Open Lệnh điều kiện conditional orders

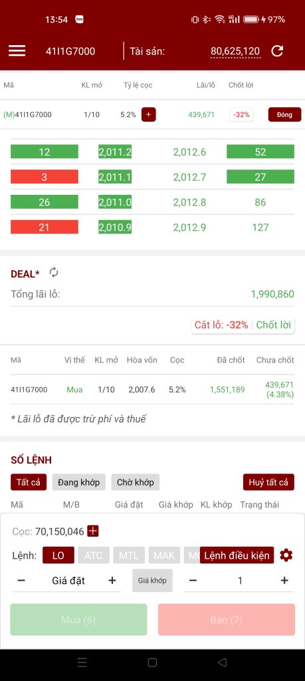point(237,555)
